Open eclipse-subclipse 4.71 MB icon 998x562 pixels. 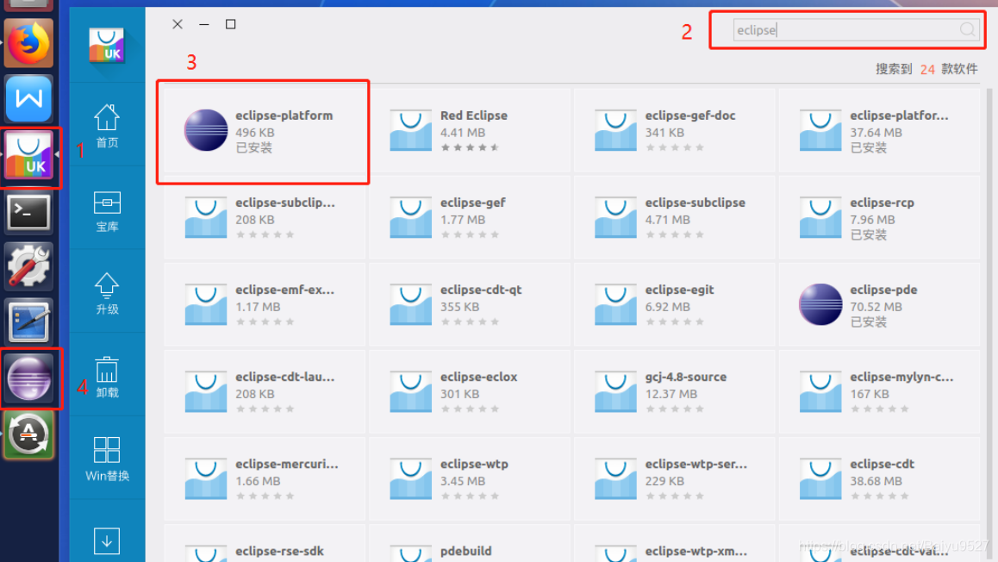click(615, 217)
